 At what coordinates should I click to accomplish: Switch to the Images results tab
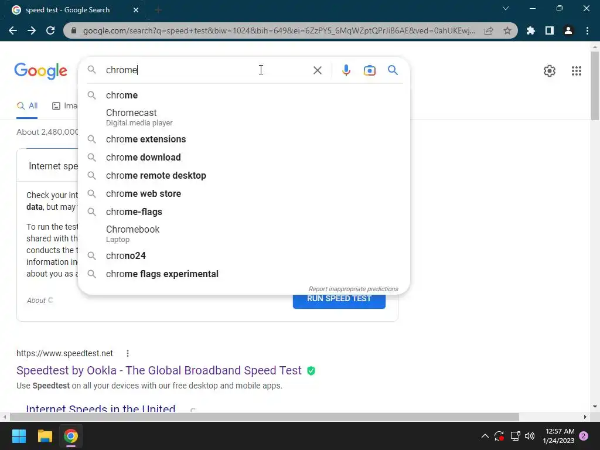tap(64, 106)
